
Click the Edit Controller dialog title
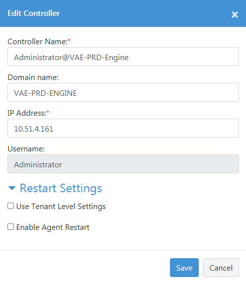pos(33,13)
